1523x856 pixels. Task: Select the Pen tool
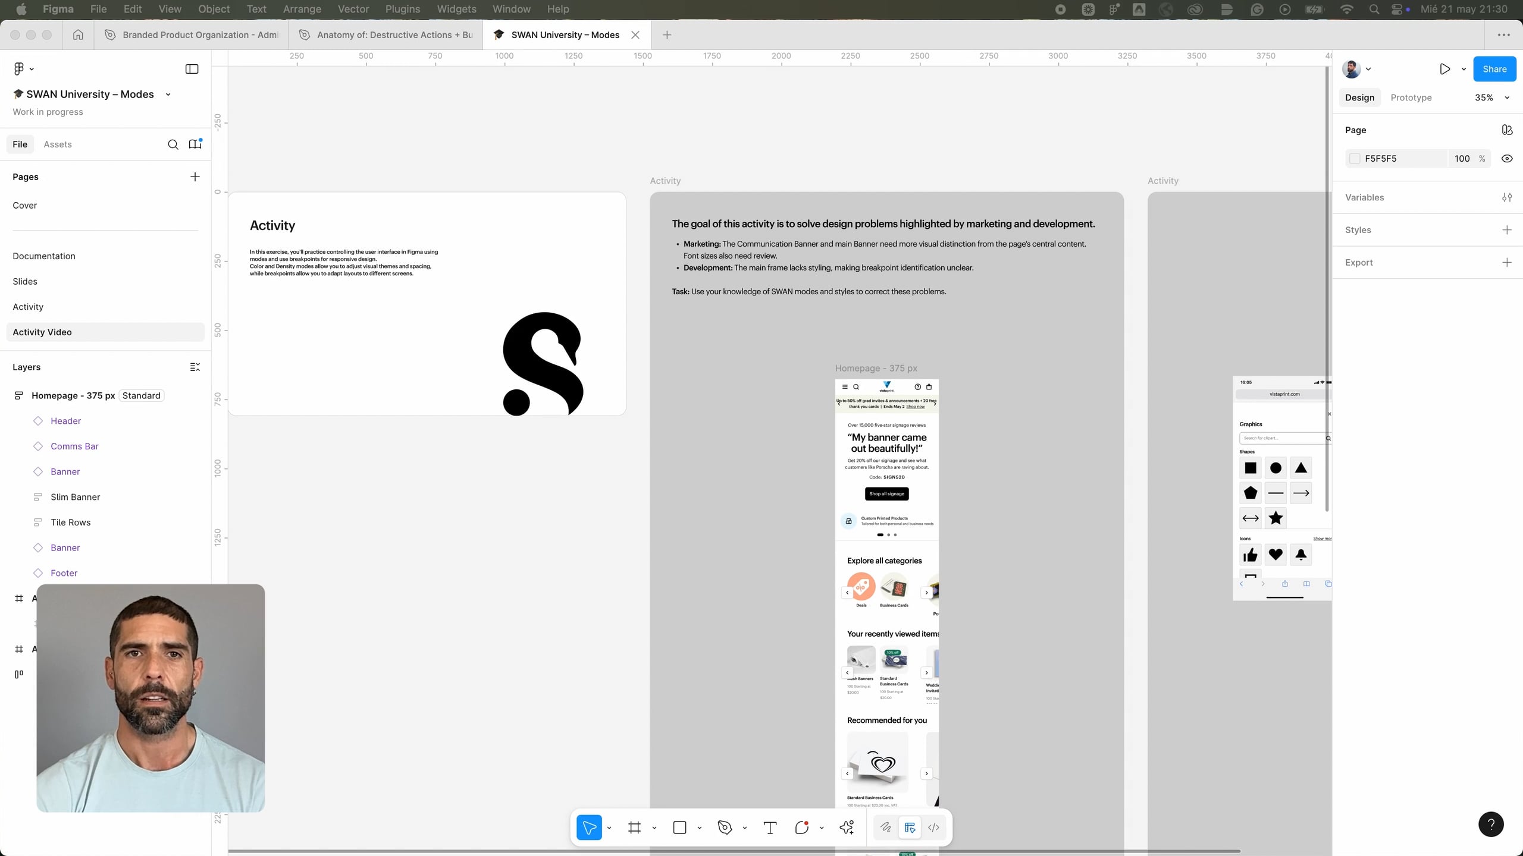[x=725, y=827]
